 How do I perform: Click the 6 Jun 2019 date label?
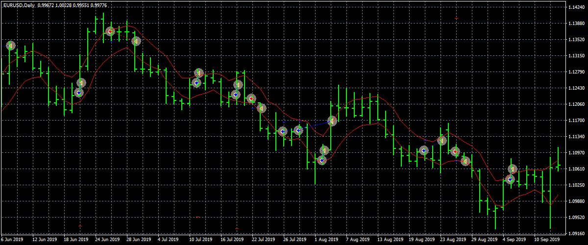pos(12,240)
